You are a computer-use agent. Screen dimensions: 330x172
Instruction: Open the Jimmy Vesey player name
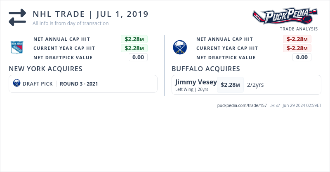196,82
